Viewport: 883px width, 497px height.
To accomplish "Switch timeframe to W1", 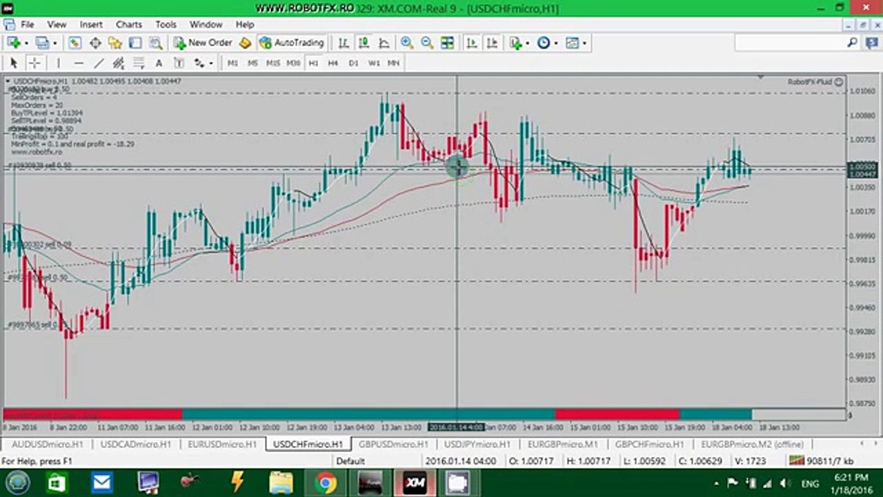I will [x=374, y=63].
